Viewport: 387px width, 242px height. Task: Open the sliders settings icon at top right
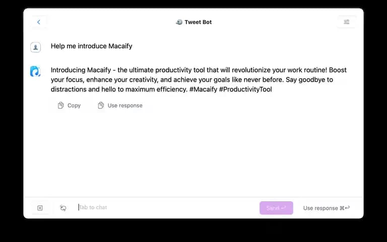[x=347, y=22]
